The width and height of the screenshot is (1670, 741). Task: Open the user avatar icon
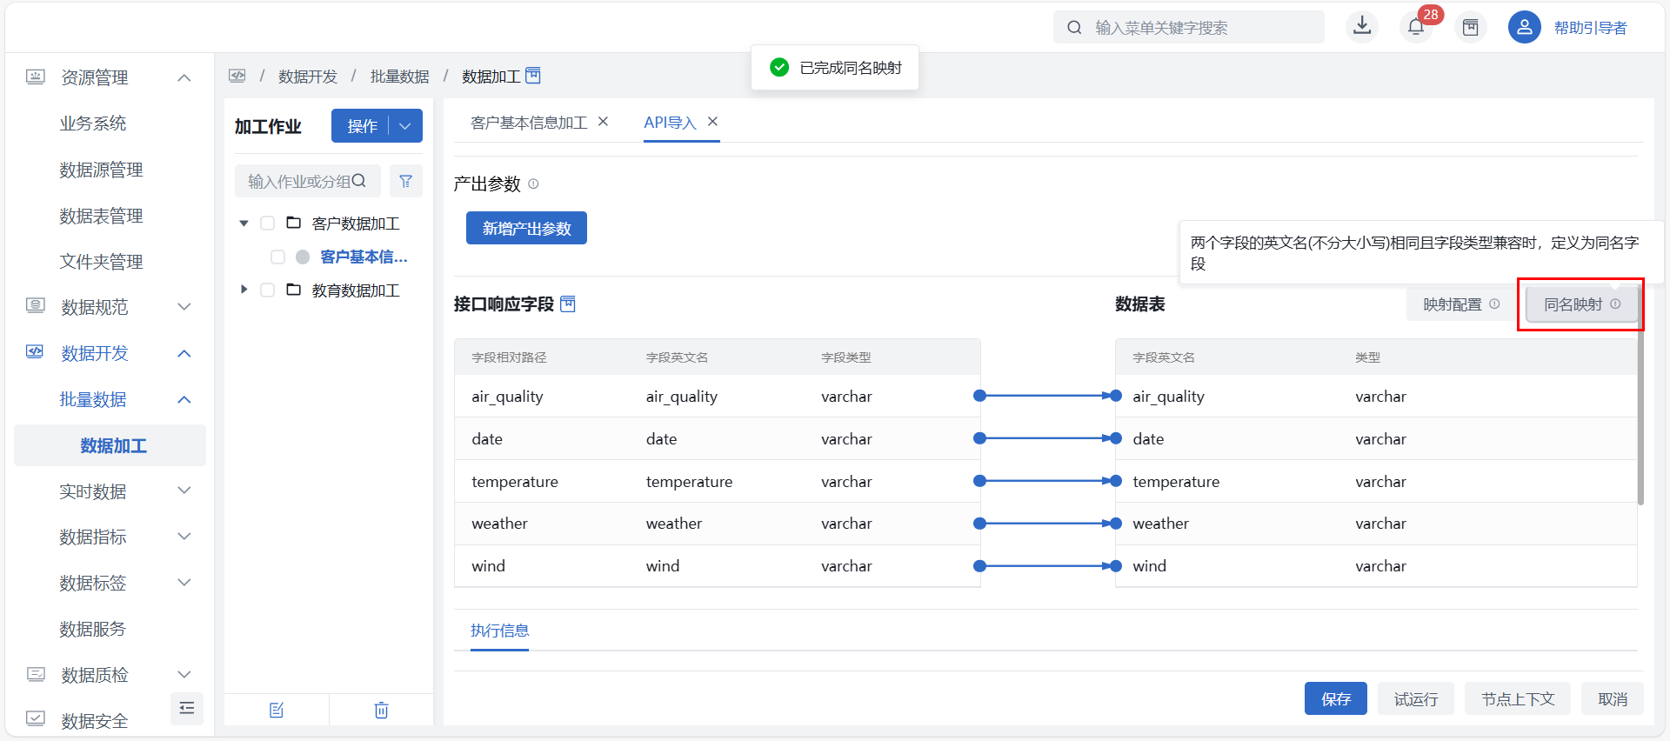[1525, 27]
